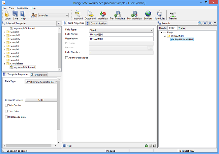Check the Trim Data option
The width and height of the screenshot is (219, 154).
coord(6,111)
